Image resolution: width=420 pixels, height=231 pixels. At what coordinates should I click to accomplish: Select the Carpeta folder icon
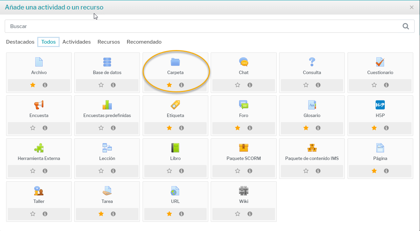pos(175,62)
